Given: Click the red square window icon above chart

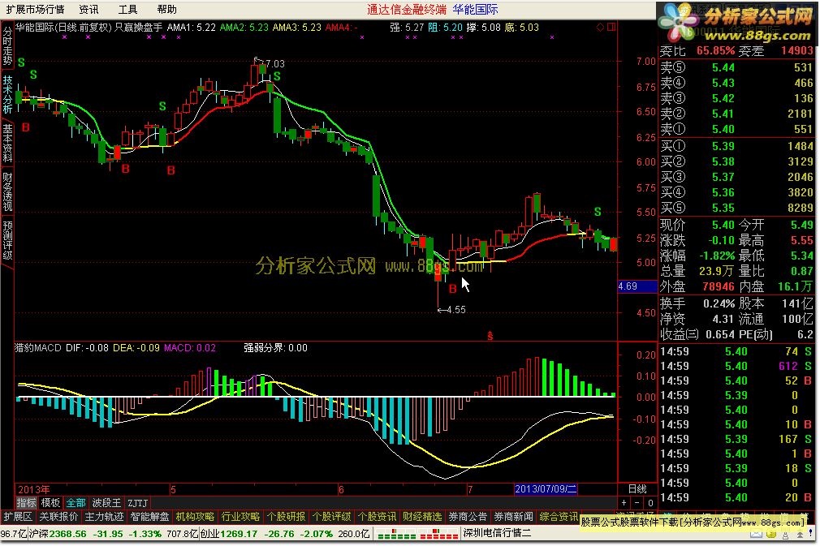Looking at the screenshot, I should pos(611,27).
